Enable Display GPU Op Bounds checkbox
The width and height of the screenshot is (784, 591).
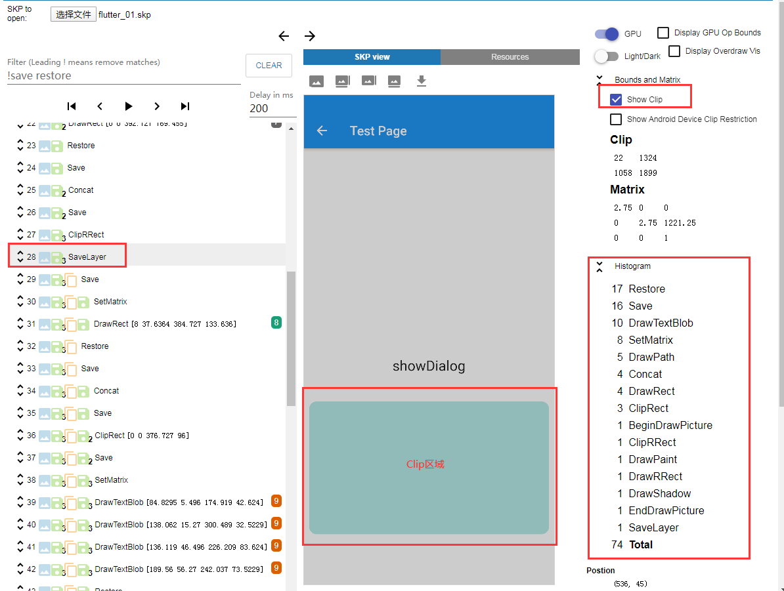[663, 33]
